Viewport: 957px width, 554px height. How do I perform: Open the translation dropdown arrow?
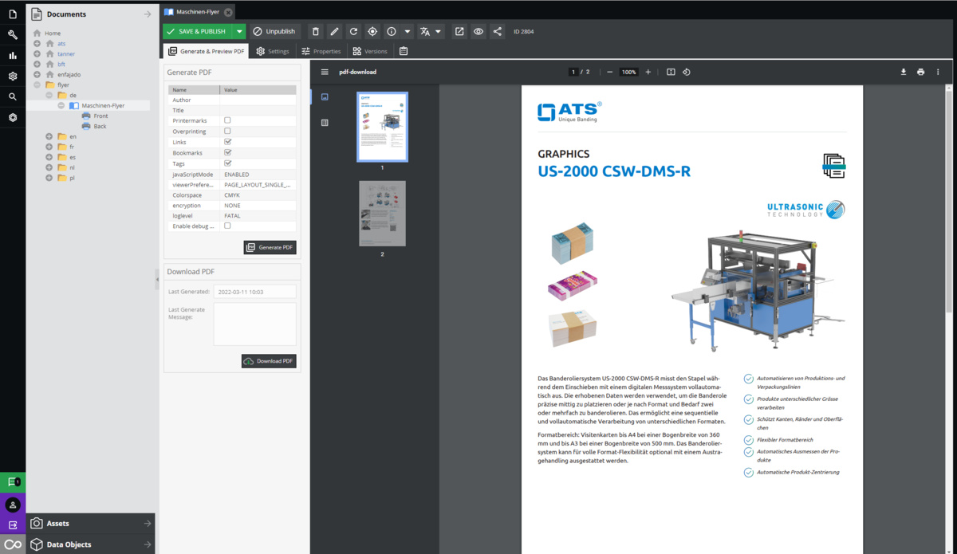[x=439, y=31]
